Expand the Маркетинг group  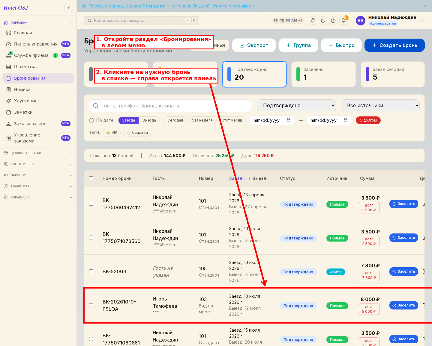click(x=38, y=175)
